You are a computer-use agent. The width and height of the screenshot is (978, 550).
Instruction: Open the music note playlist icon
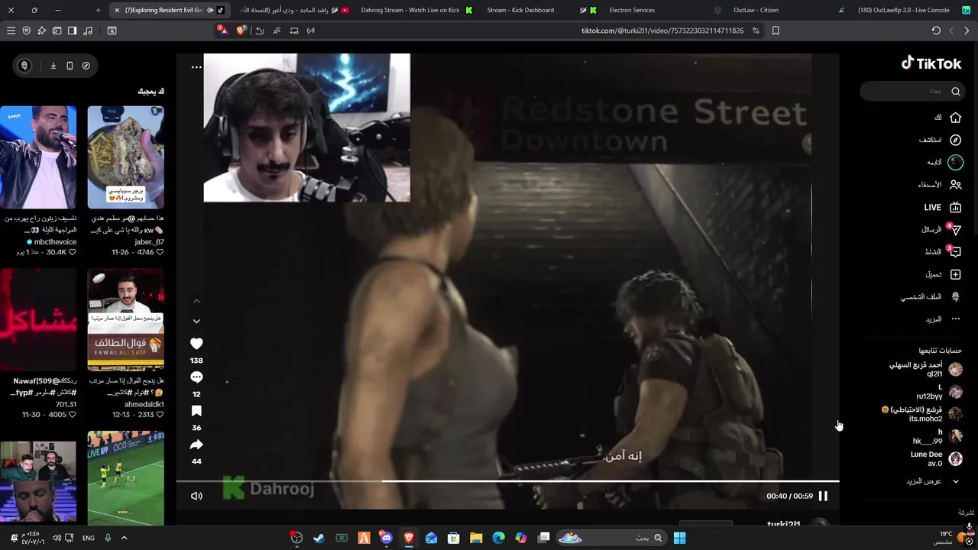click(87, 31)
